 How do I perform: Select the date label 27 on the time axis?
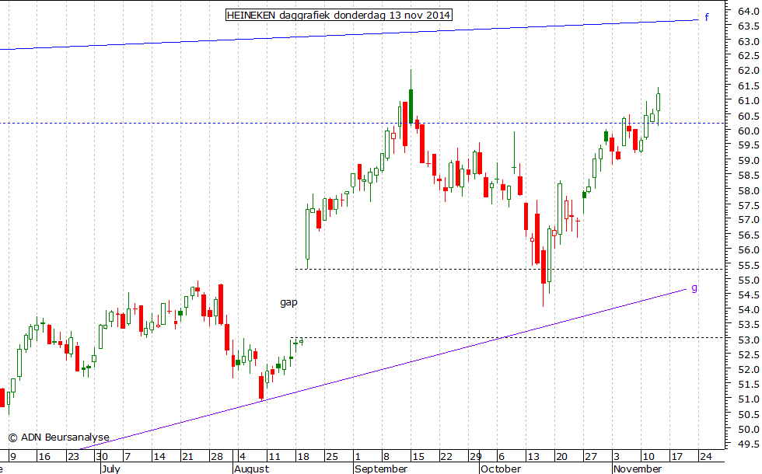coord(591,457)
